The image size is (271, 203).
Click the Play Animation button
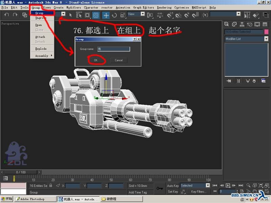click(x=228, y=185)
